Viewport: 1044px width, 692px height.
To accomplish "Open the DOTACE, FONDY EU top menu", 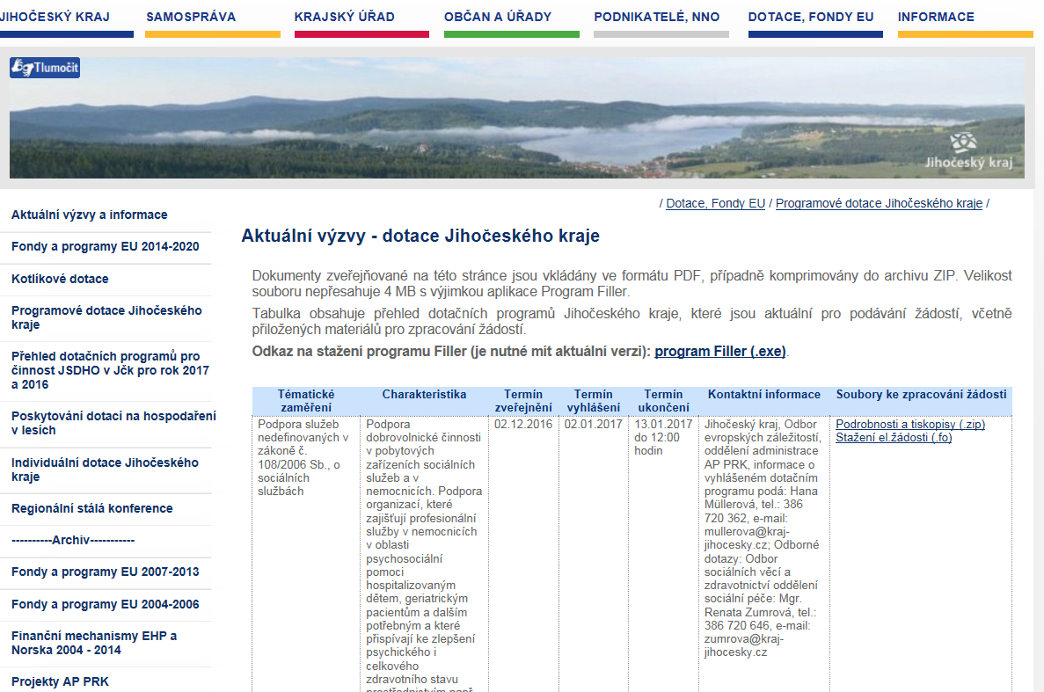I will (x=811, y=18).
